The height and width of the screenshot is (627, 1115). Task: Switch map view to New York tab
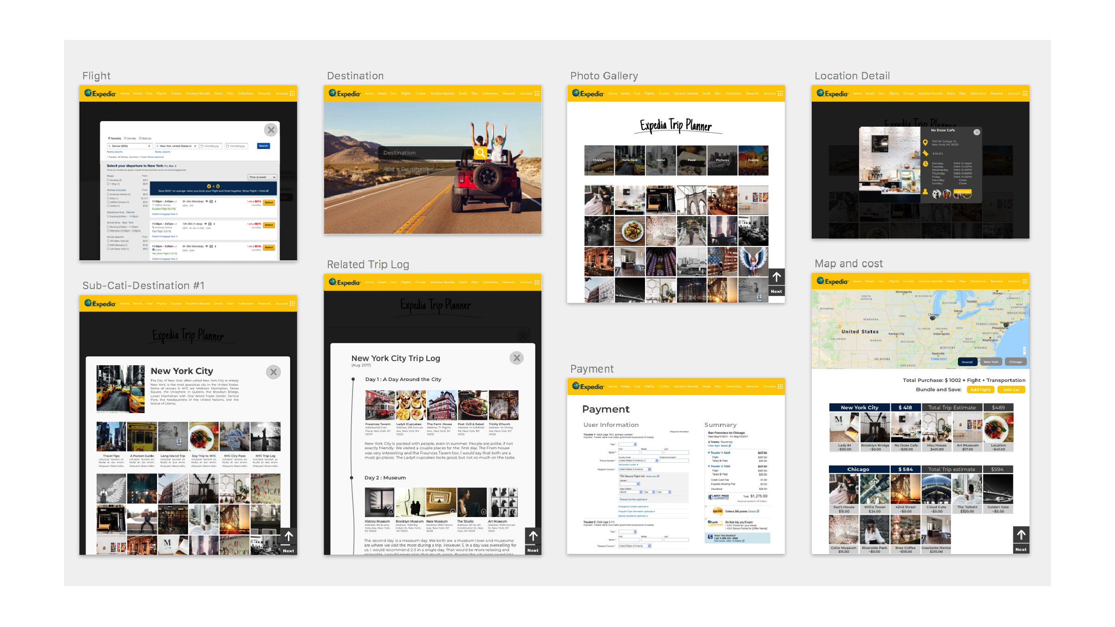(991, 362)
